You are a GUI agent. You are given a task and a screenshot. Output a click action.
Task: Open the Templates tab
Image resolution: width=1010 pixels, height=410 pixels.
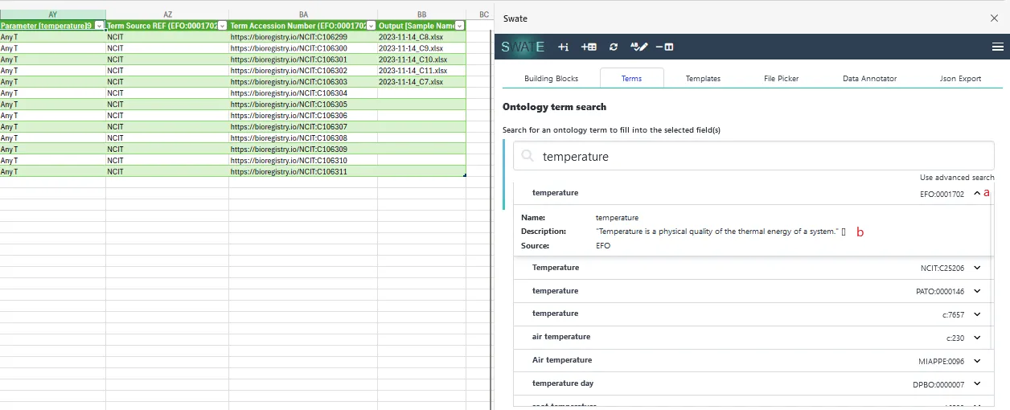point(703,79)
